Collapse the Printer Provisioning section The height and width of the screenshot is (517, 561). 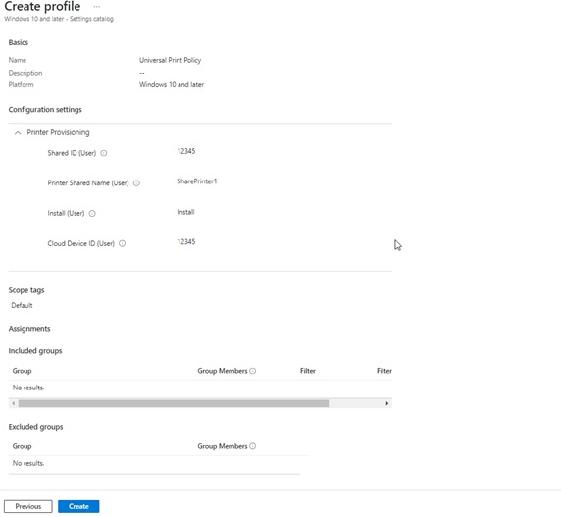pyautogui.click(x=18, y=133)
